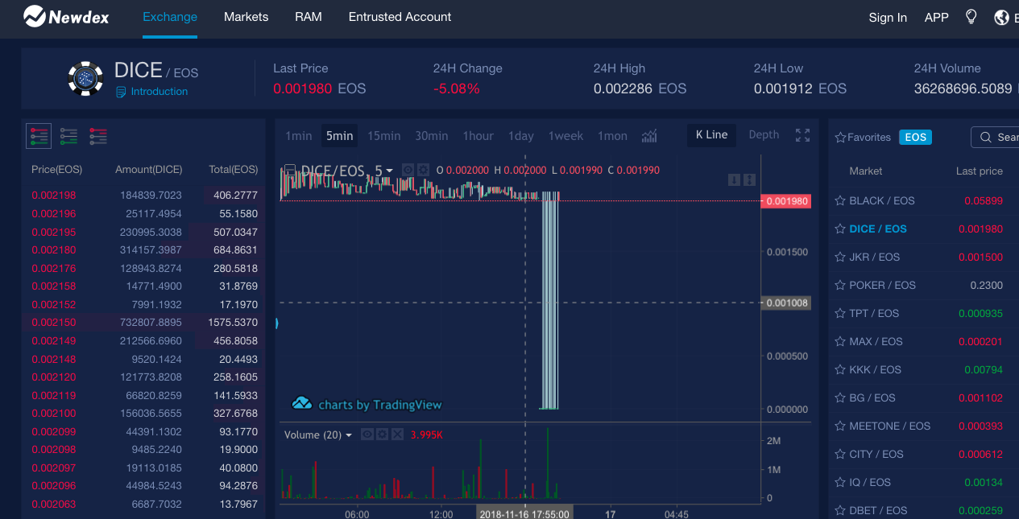
Task: Click the Newdex logo
Action: 66,15
